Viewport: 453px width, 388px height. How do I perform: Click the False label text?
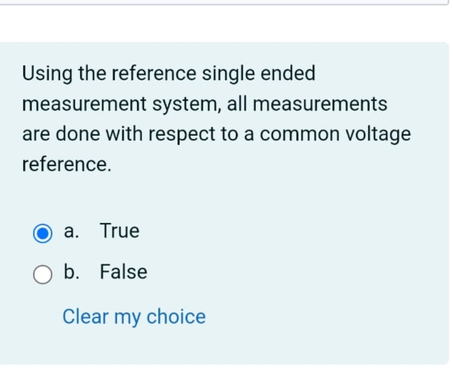pyautogui.click(x=123, y=272)
